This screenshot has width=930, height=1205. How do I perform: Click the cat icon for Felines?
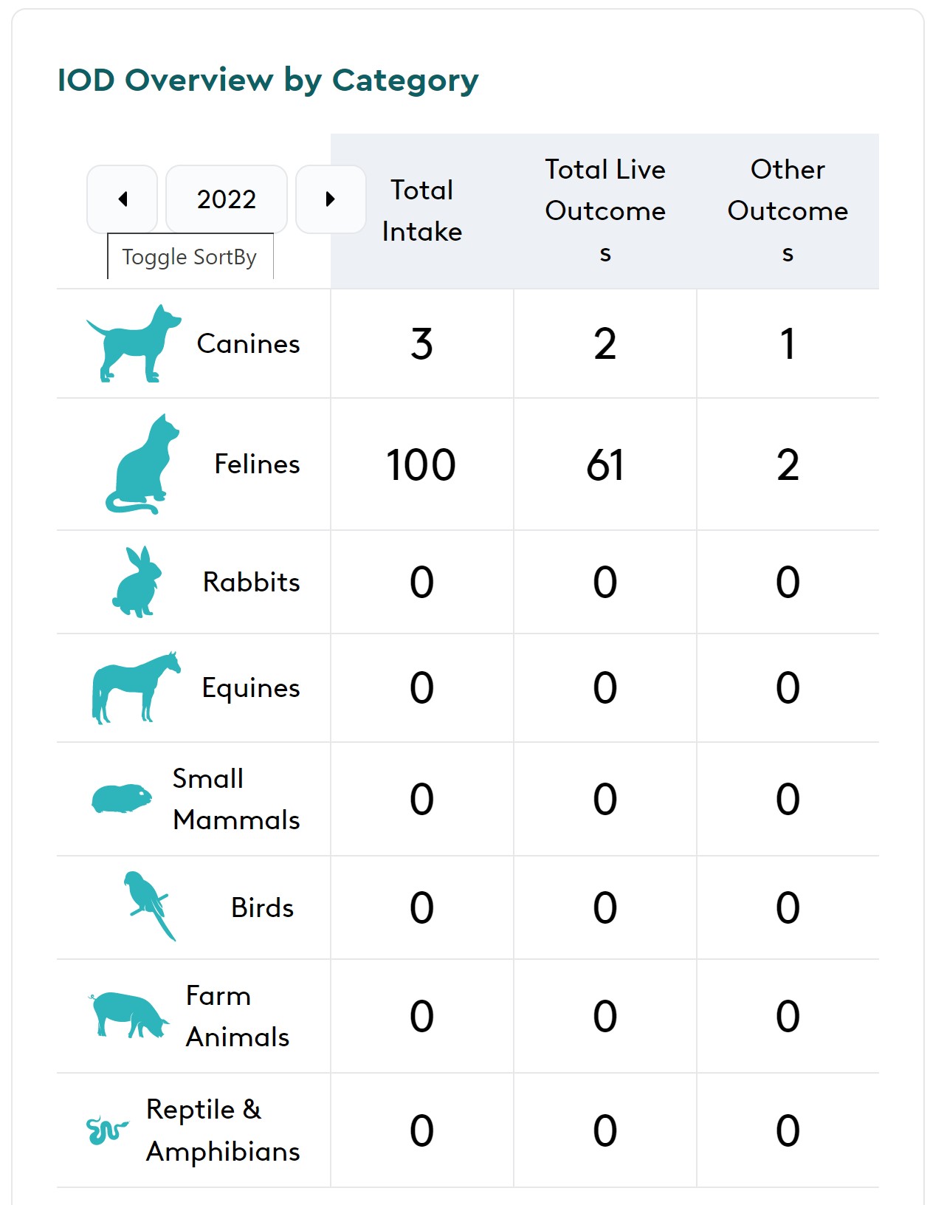click(142, 464)
